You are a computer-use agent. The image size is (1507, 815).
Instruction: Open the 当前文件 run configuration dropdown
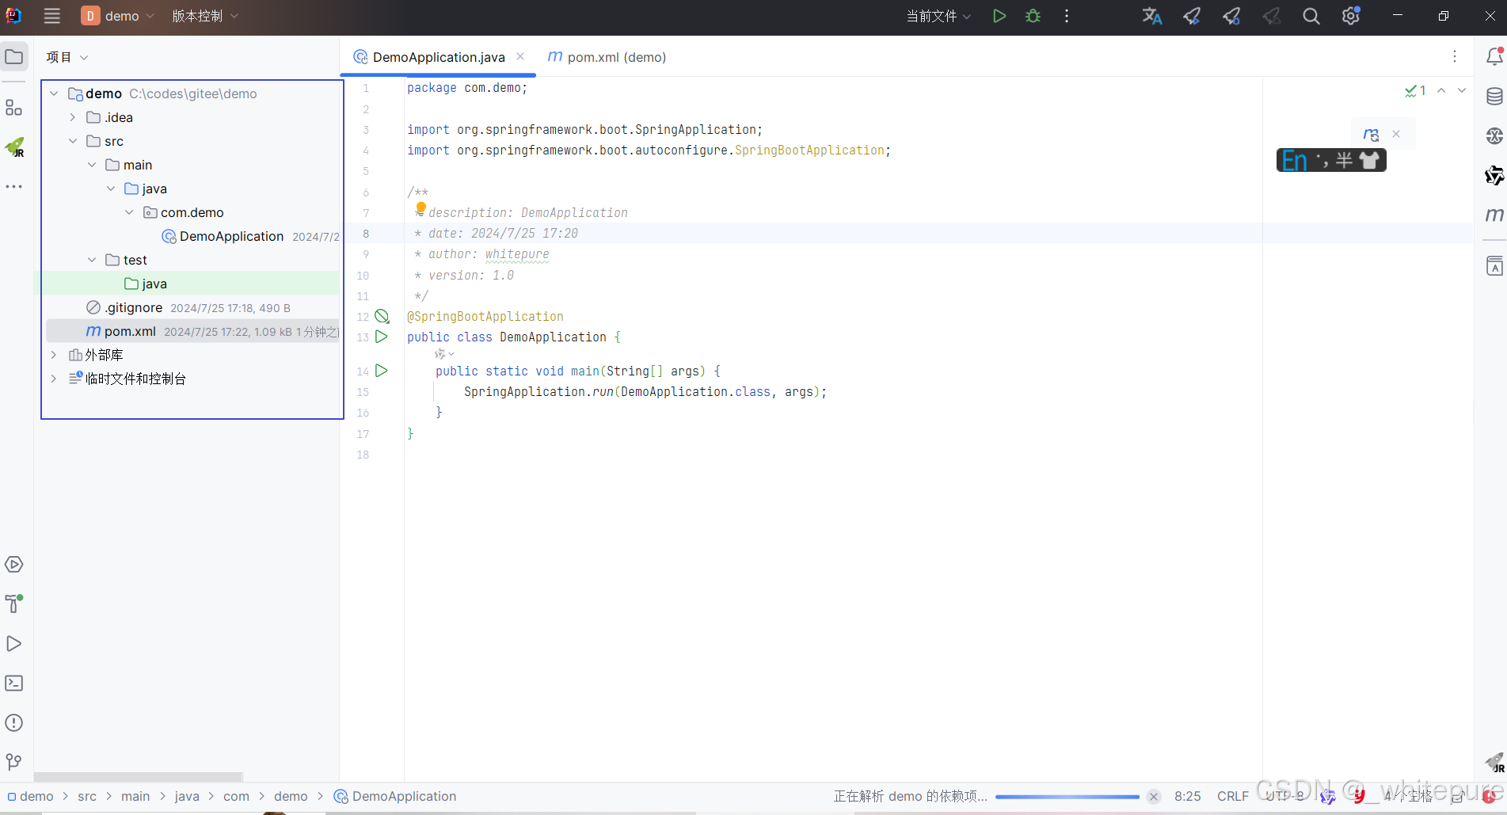click(x=938, y=16)
